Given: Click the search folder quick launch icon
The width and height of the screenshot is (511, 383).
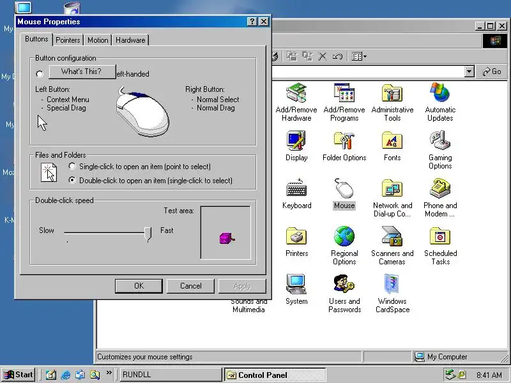Looking at the screenshot, I should (x=95, y=375).
